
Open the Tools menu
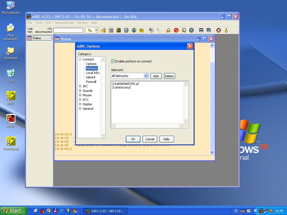pyautogui.click(x=39, y=23)
